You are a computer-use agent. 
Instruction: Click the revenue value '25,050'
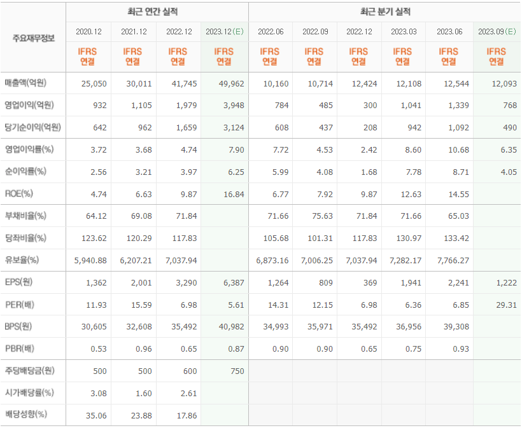point(94,83)
